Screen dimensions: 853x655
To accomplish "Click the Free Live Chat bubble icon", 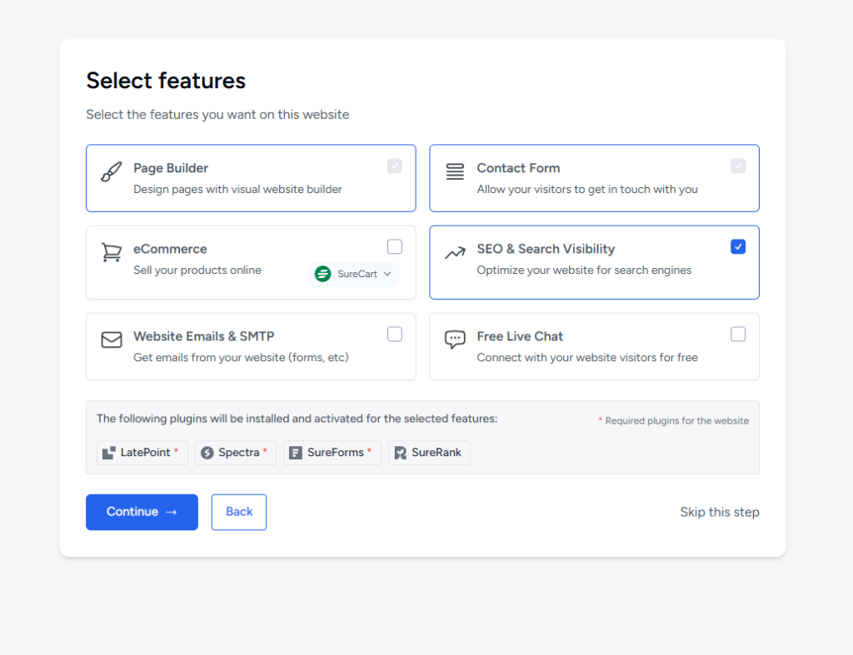I will click(x=455, y=340).
